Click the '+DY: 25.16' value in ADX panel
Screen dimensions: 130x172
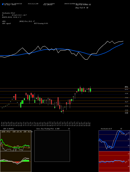(16, 132)
